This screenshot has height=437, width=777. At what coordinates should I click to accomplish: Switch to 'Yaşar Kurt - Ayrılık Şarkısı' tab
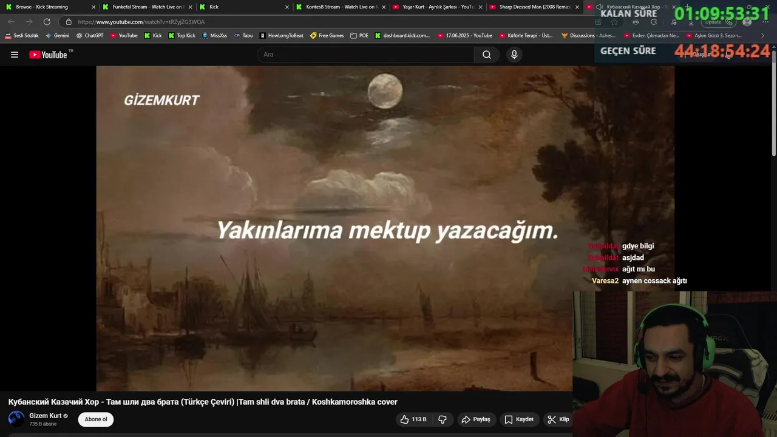click(438, 7)
